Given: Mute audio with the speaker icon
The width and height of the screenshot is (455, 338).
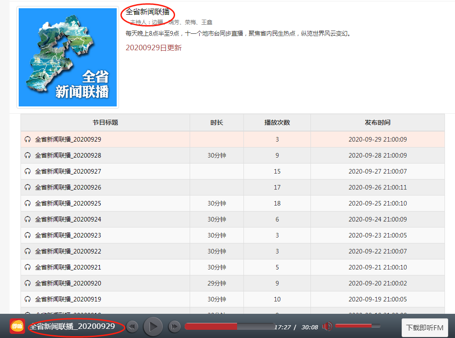Looking at the screenshot, I should (x=327, y=326).
